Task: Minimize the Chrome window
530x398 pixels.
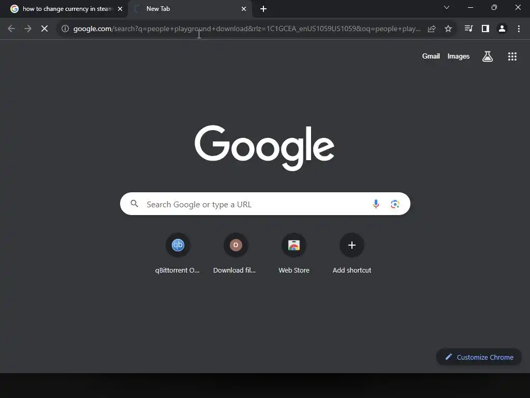Action: (x=470, y=7)
